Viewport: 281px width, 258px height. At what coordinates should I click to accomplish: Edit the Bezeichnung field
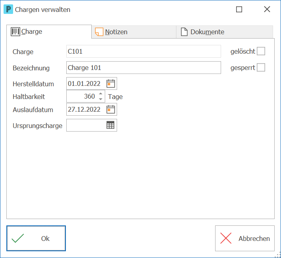144,68
